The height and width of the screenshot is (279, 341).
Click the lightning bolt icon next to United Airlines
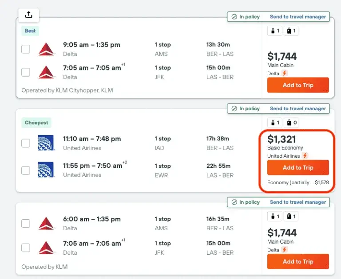click(305, 156)
